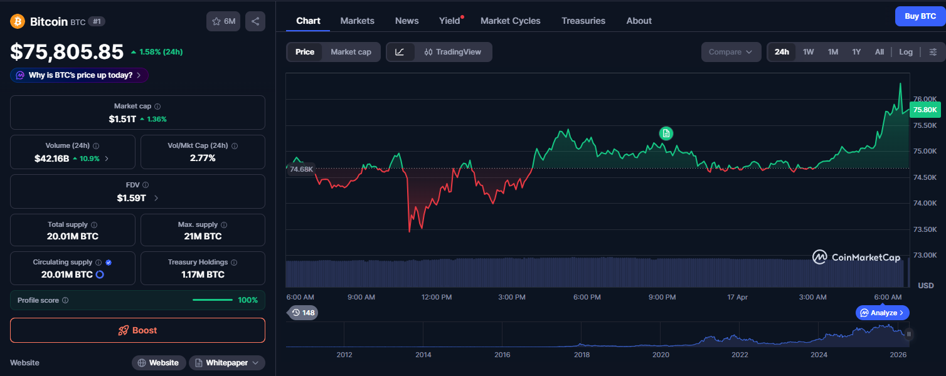Click the verified badge by Circulating supply

tap(109, 262)
